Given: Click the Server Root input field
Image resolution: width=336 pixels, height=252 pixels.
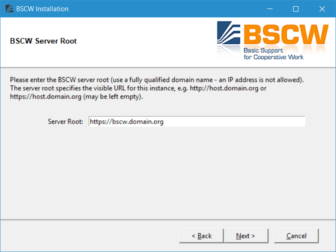Looking at the screenshot, I should (x=197, y=121).
